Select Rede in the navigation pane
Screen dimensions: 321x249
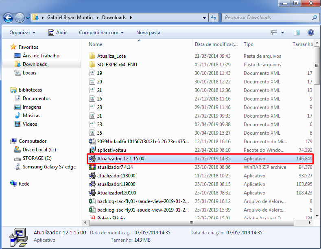(x=20, y=183)
